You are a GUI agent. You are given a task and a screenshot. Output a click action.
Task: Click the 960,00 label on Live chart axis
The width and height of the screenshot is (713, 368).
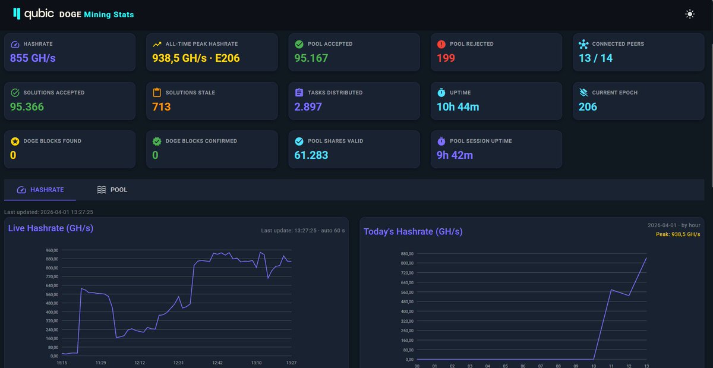tap(51, 250)
